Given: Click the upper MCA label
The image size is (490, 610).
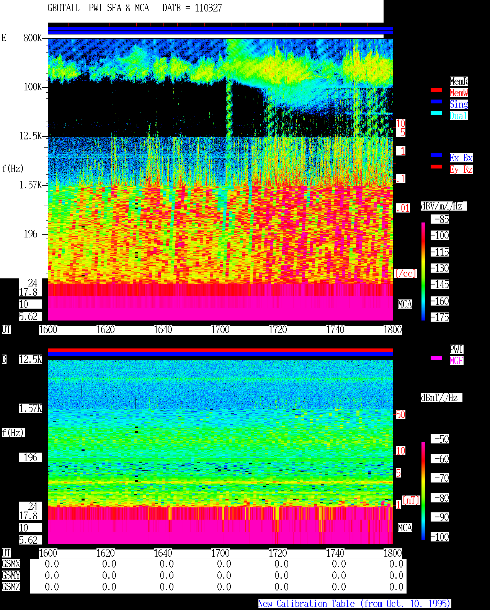Looking at the screenshot, I should pyautogui.click(x=405, y=304).
